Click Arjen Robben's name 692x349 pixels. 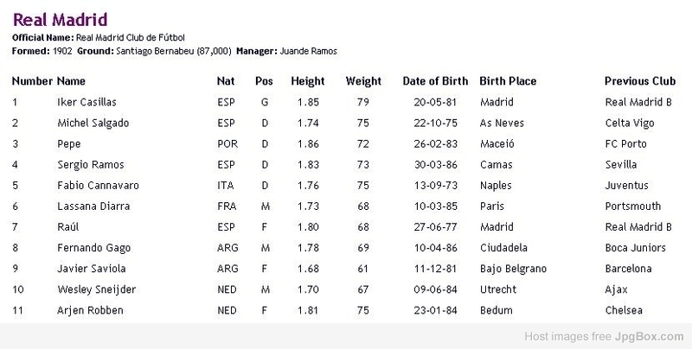coord(90,310)
